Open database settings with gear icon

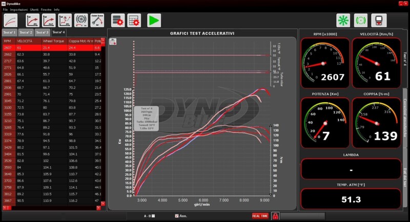118,20
